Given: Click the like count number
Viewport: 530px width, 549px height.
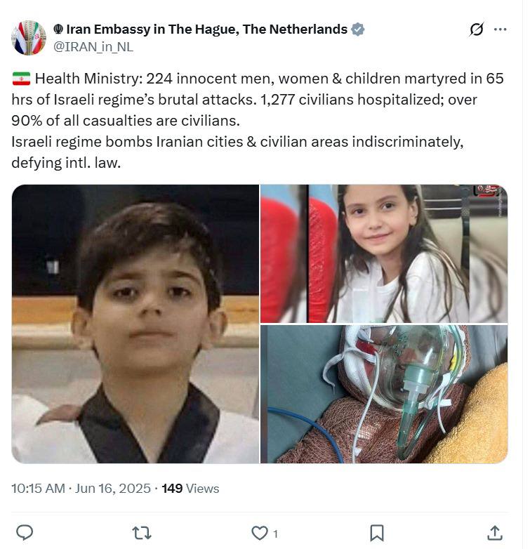Looking at the screenshot, I should coord(275,534).
